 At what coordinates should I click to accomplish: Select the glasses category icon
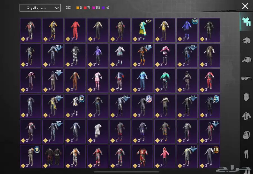click(246, 78)
